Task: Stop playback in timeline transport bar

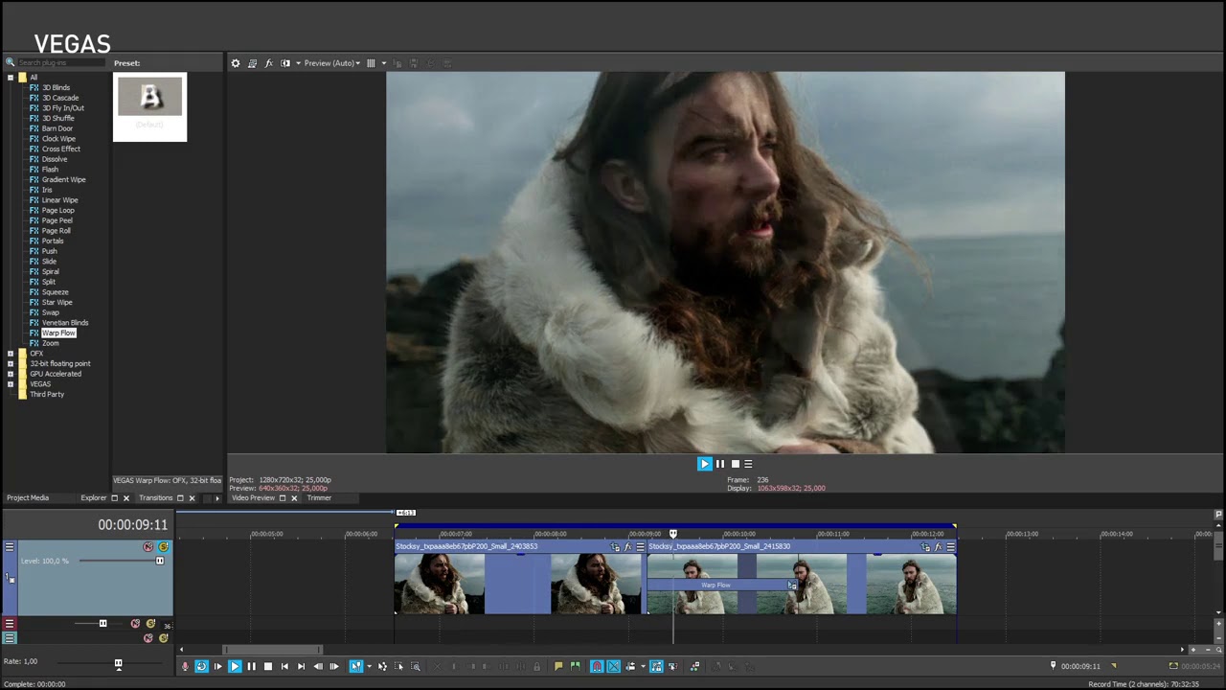Action: coord(268,666)
